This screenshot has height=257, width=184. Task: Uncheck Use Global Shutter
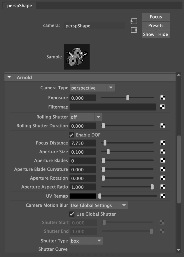72,214
